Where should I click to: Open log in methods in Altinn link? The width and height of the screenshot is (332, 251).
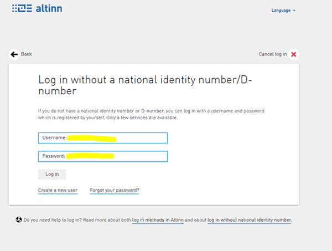coord(157,220)
